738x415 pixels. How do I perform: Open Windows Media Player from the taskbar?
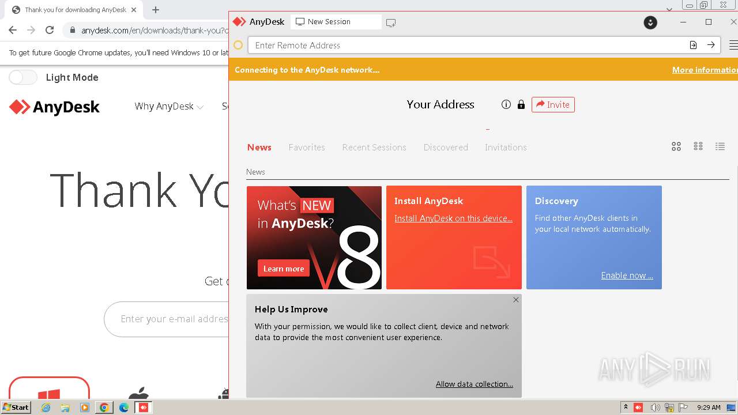pos(85,408)
